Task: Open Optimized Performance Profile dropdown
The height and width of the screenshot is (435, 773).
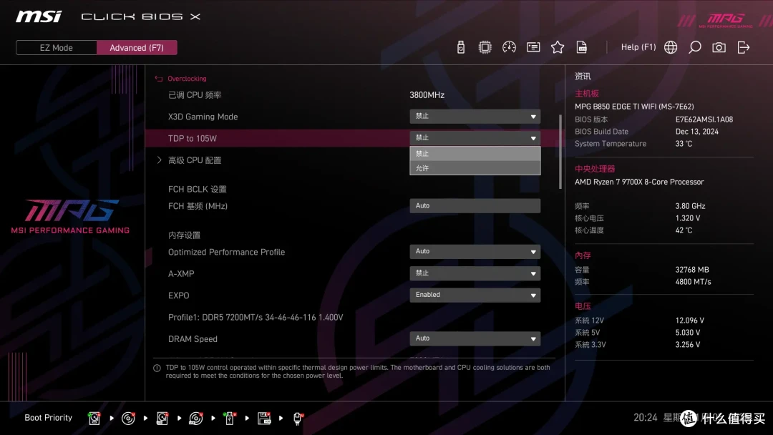Action: tap(475, 252)
